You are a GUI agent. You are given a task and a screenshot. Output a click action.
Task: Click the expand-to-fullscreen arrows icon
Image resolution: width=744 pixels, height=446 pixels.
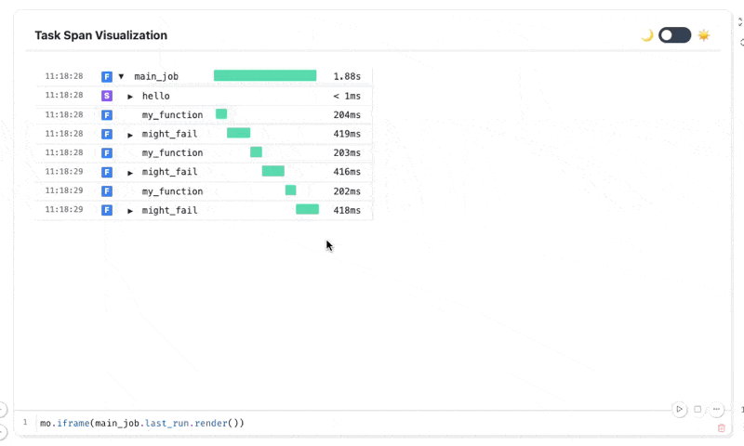click(740, 22)
